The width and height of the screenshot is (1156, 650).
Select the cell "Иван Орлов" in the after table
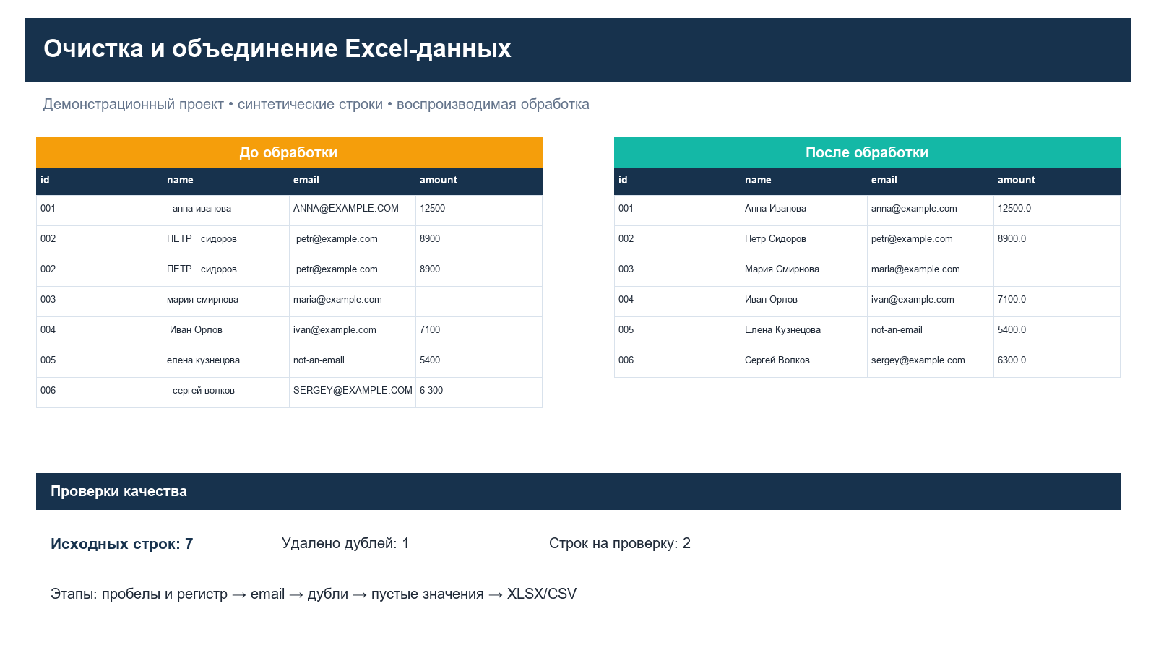pos(804,301)
